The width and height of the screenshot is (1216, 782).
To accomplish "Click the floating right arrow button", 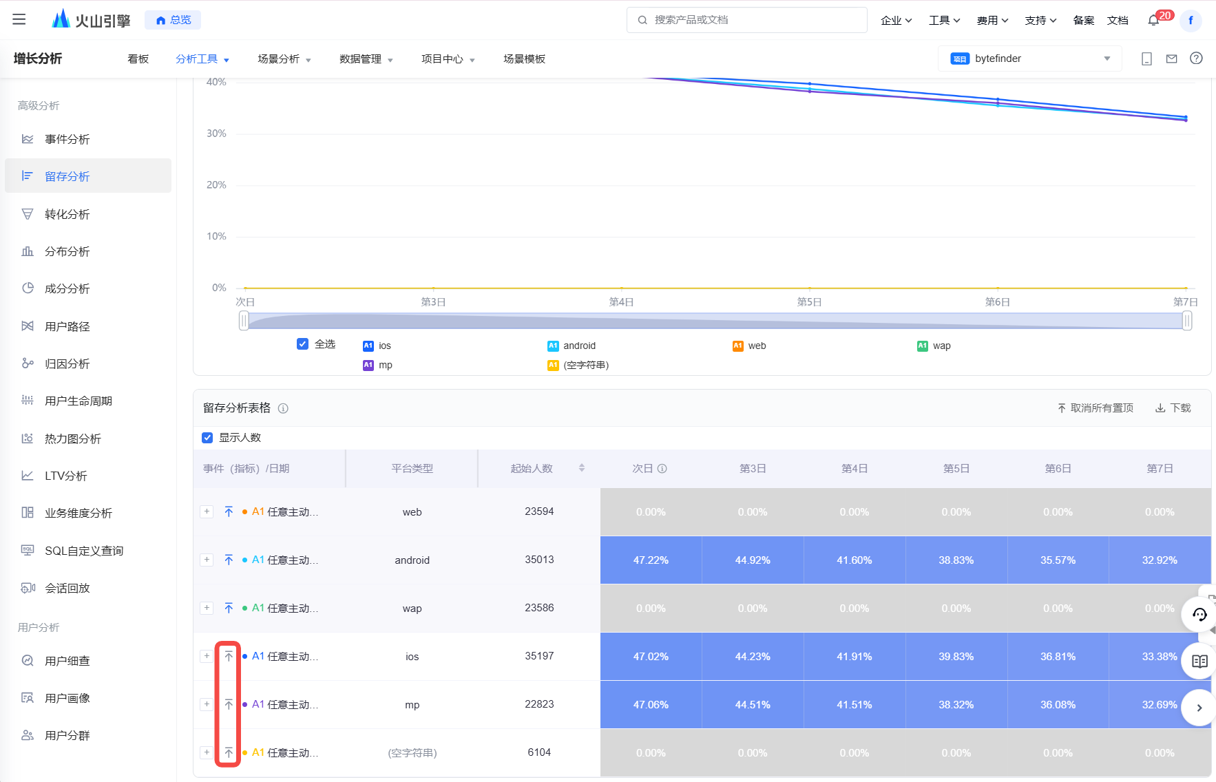I will 1199,708.
